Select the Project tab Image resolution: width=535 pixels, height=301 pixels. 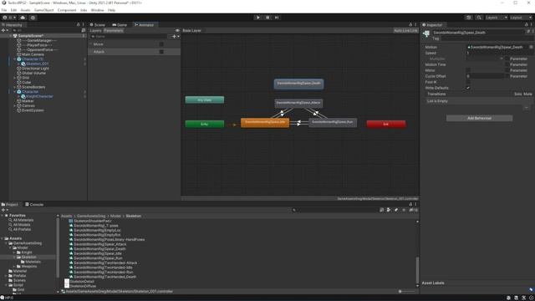pos(9,204)
